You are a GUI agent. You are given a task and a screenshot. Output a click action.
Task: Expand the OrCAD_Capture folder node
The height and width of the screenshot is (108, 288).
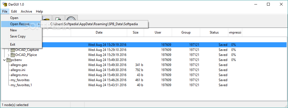(x=8, y=50)
